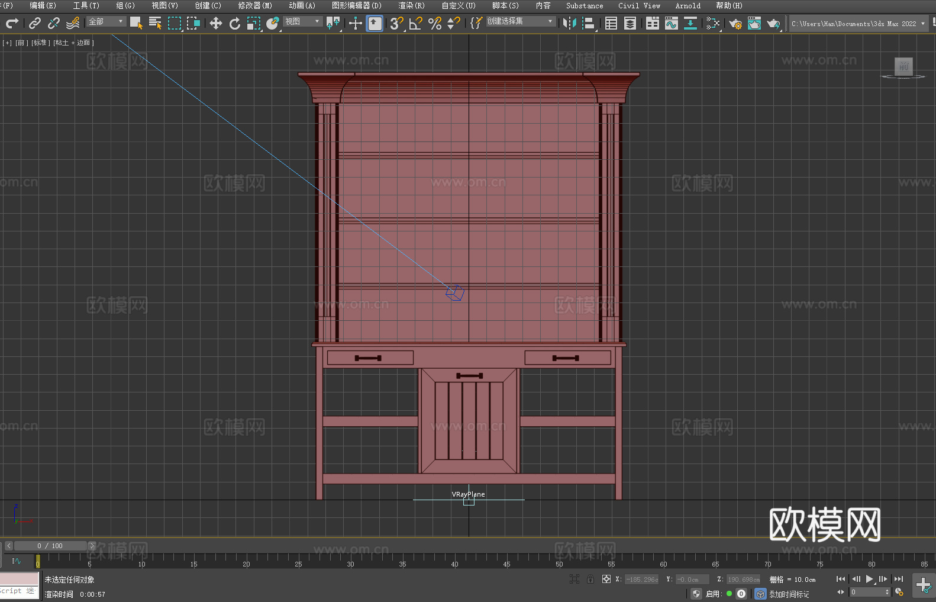Open the Render Setup teapot icon
Viewport: 936px width, 602px height.
[x=735, y=23]
